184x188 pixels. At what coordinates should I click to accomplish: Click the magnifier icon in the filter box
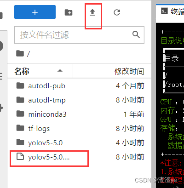coord(136,34)
